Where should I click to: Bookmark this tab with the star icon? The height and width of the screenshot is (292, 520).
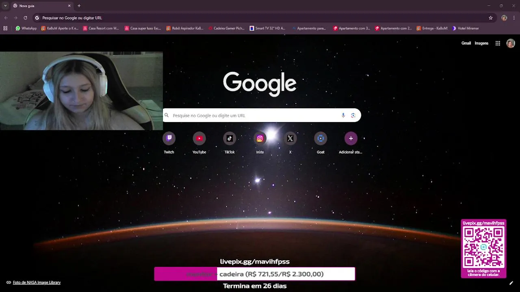point(491,18)
